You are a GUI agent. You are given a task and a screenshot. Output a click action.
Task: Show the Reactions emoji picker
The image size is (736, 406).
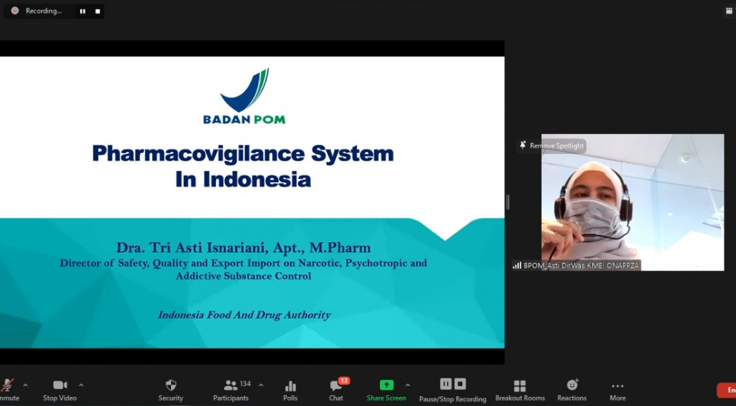(x=572, y=389)
